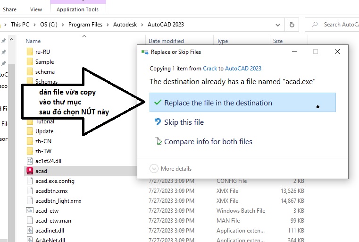The image size is (359, 242).
Task: Click the acadinet.dll file icon
Action: 30,231
